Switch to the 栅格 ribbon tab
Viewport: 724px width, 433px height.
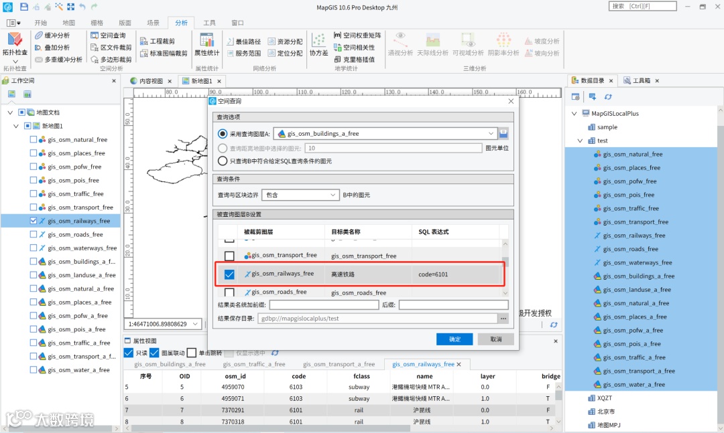97,23
